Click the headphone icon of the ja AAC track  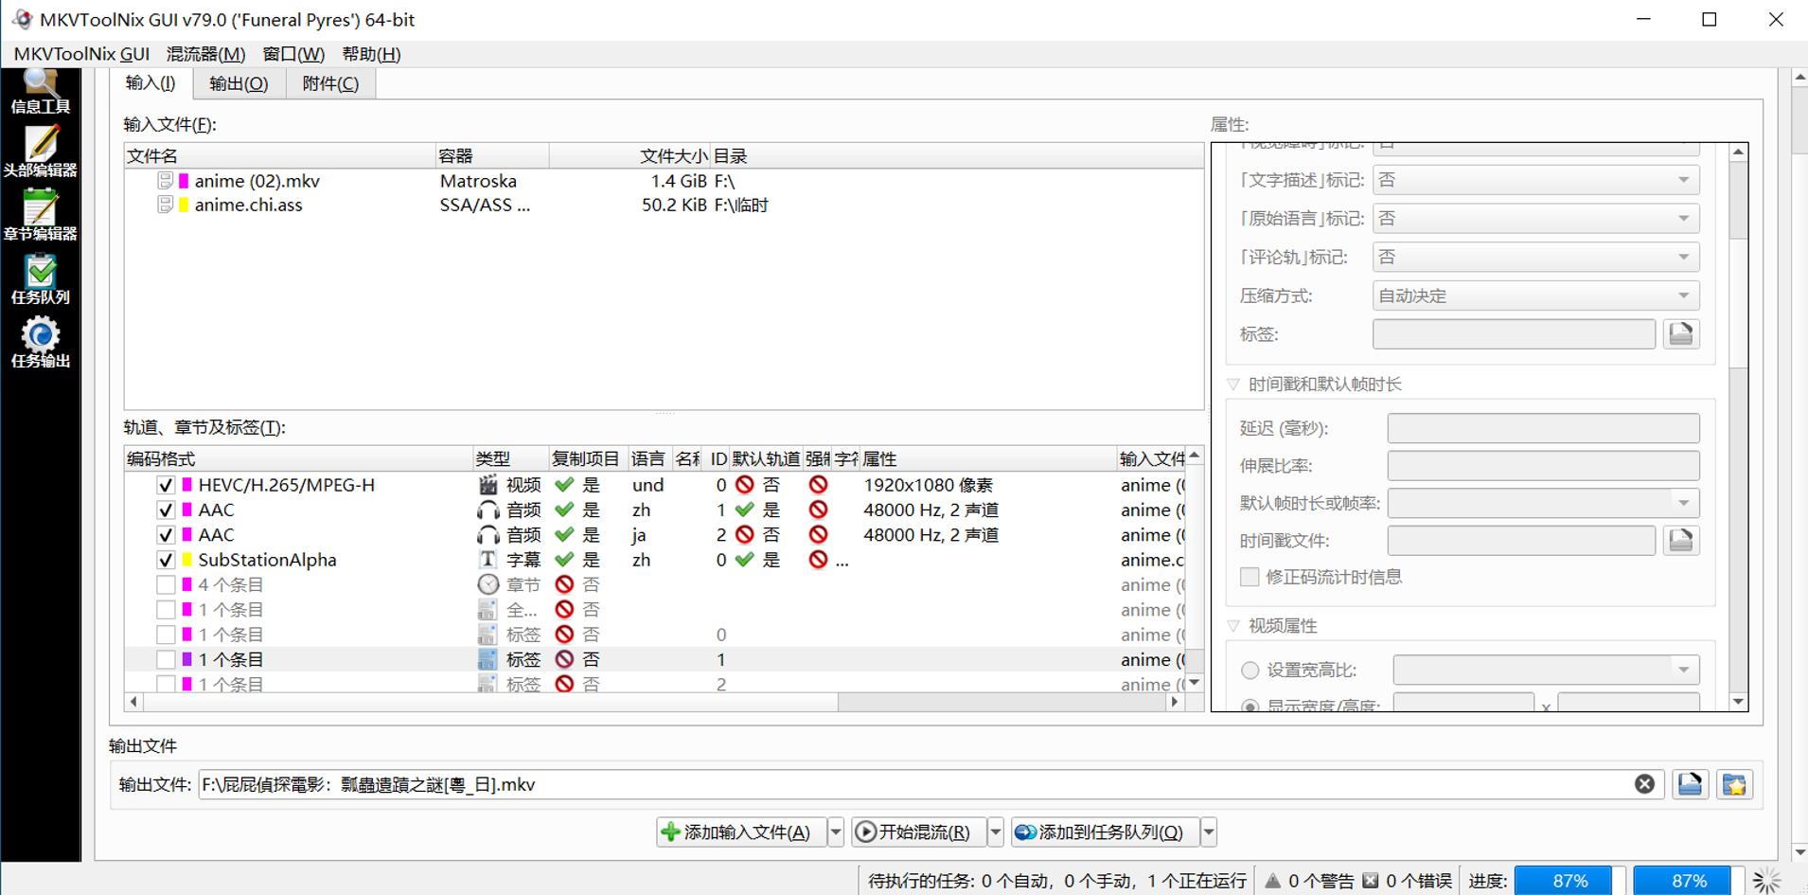(487, 535)
